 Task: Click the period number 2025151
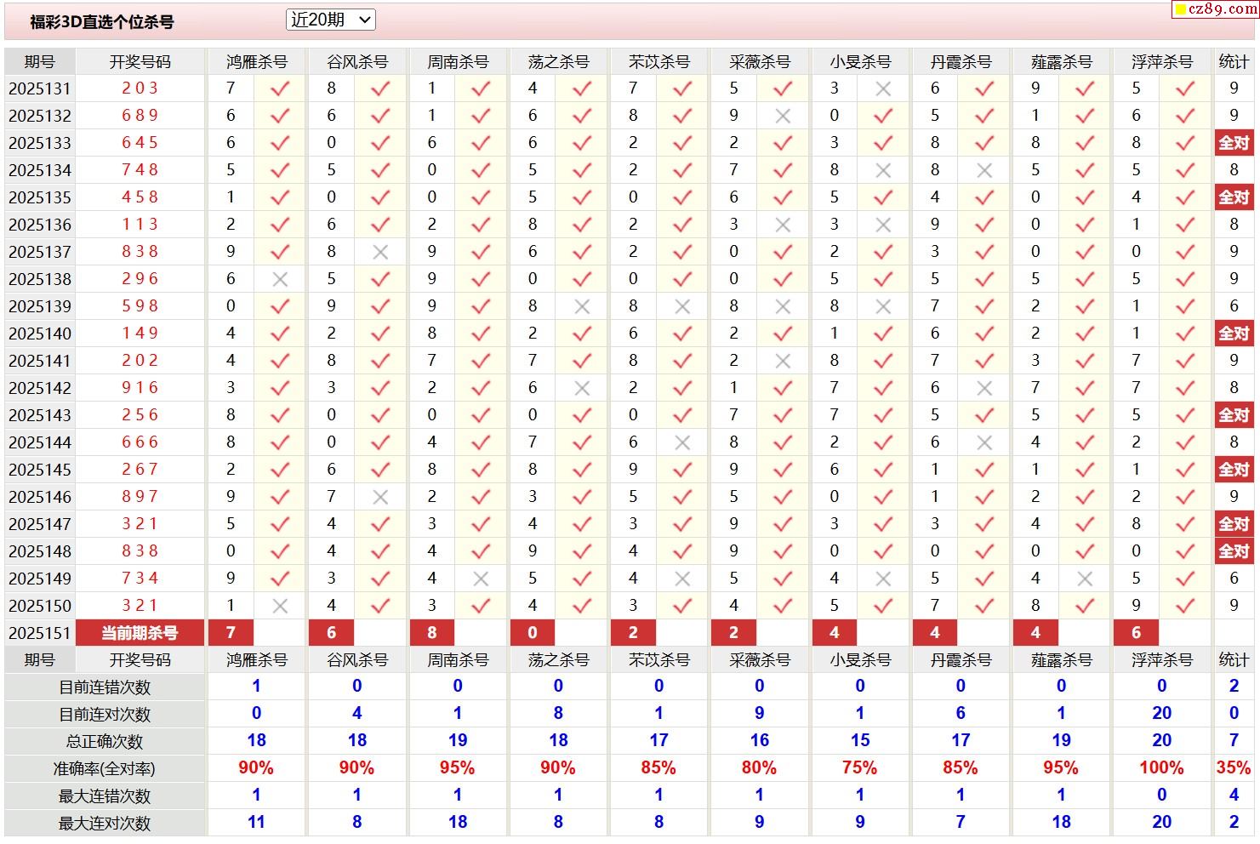[x=40, y=633]
